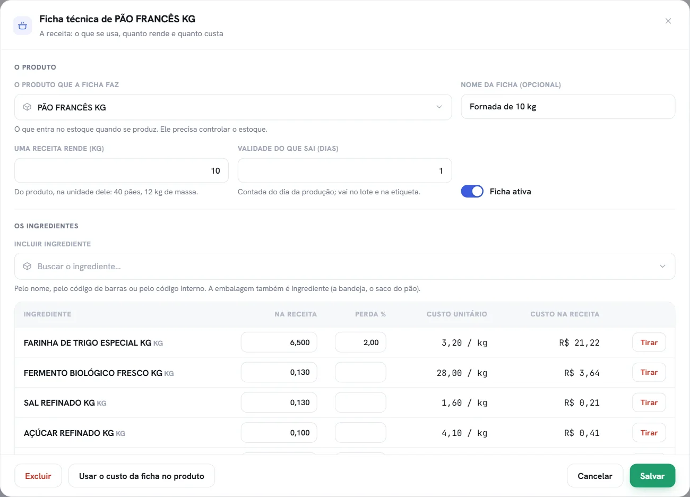The image size is (690, 497).
Task: Edit SAL REFINADO quantity field
Action: point(279,402)
